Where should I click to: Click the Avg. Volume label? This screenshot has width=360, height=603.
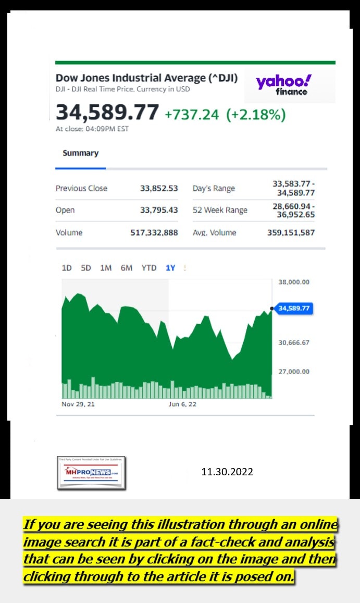pos(214,232)
